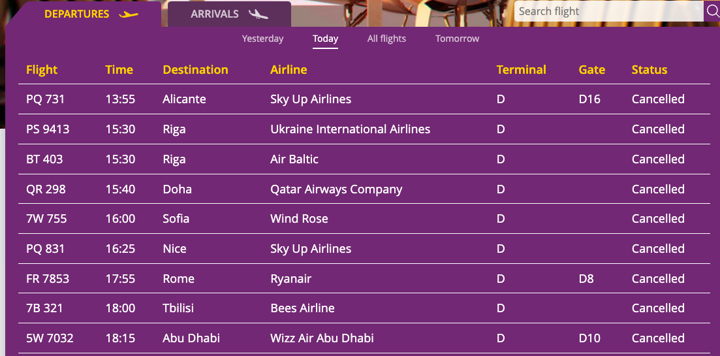Show Tomorrow's flights
This screenshot has width=720, height=356.
[457, 39]
